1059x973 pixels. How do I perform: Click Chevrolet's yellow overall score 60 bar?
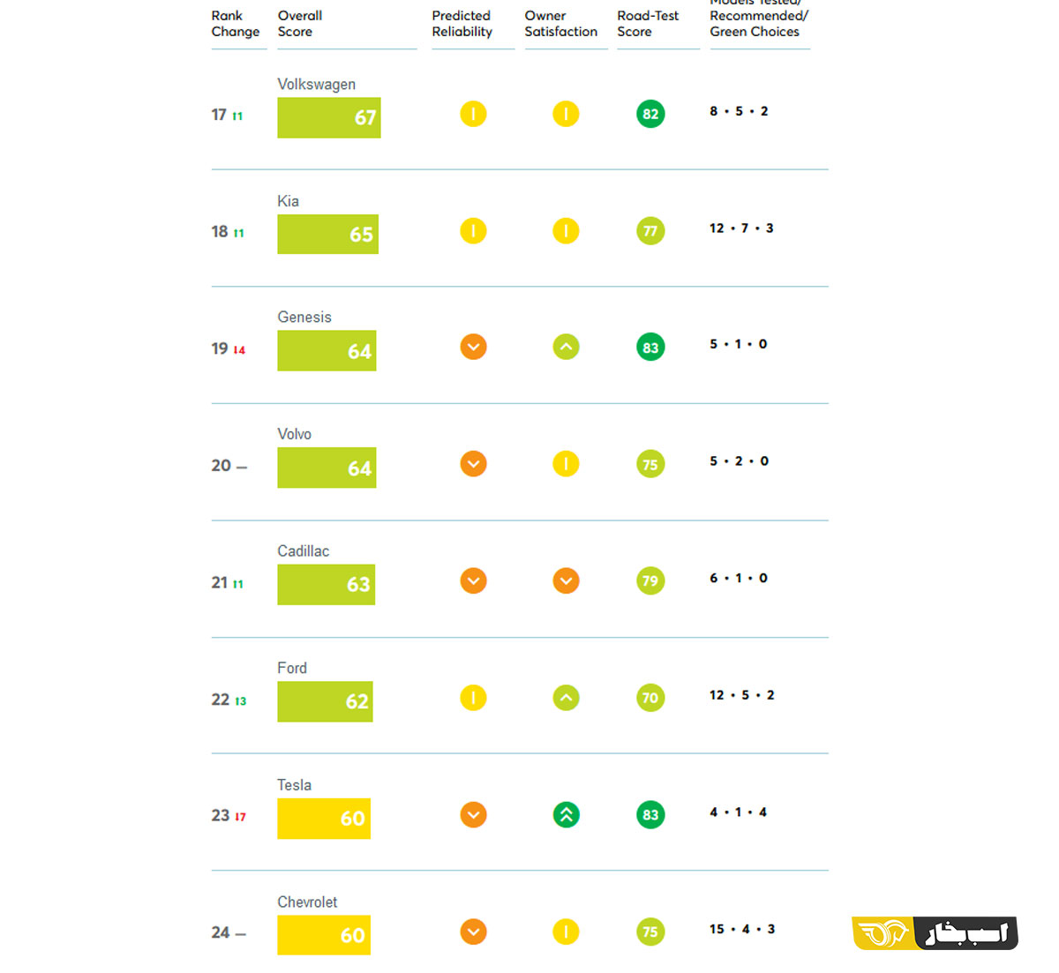pos(324,935)
